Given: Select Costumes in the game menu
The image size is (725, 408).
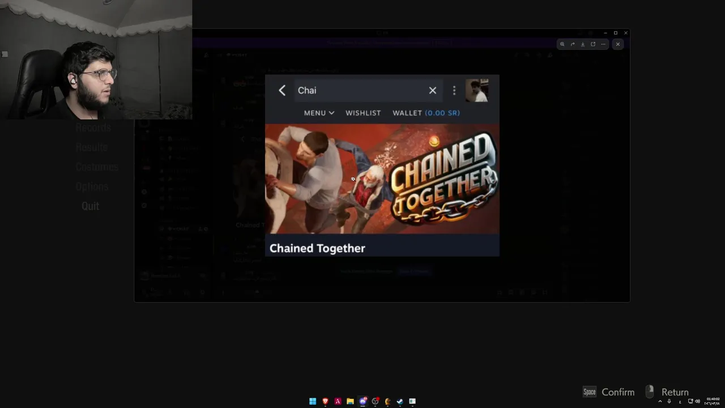Looking at the screenshot, I should (97, 167).
